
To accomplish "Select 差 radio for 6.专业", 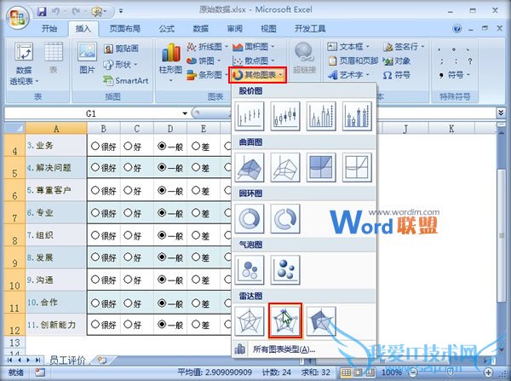I will pyautogui.click(x=196, y=213).
